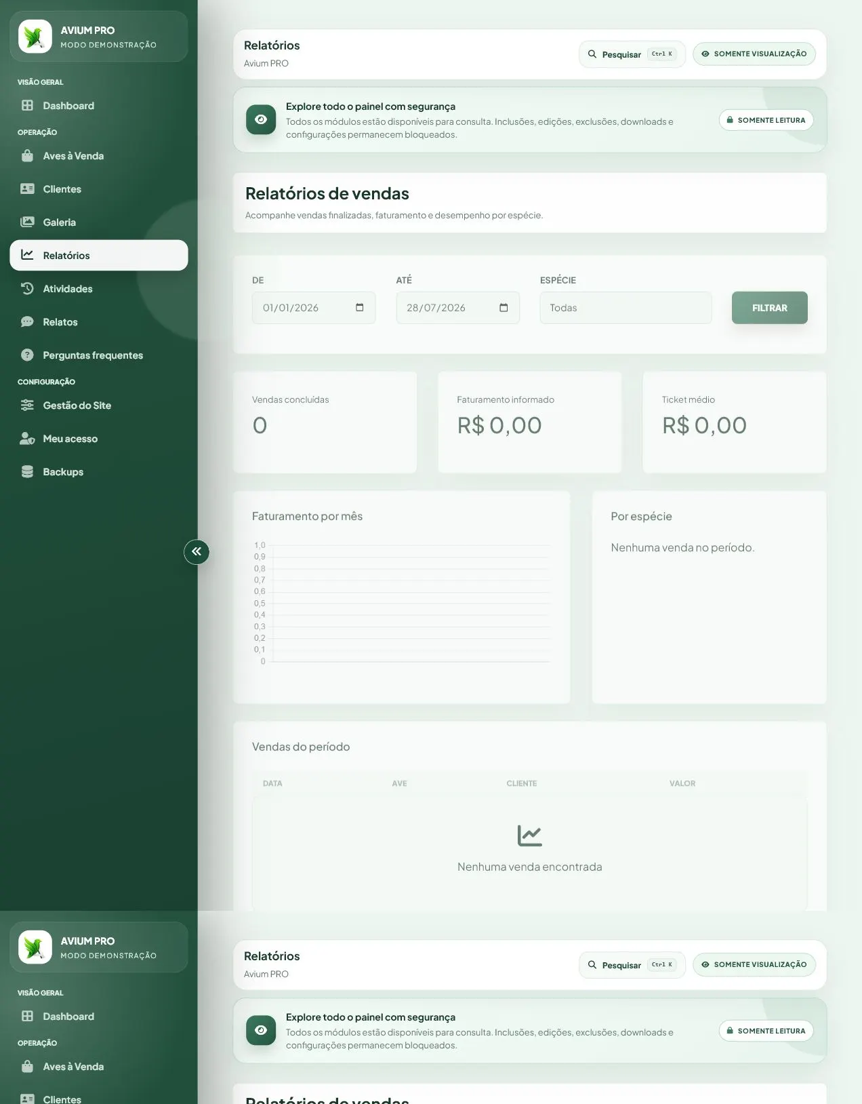Click the OPERAÇÃO section label in the upper sidebar

coord(37,132)
